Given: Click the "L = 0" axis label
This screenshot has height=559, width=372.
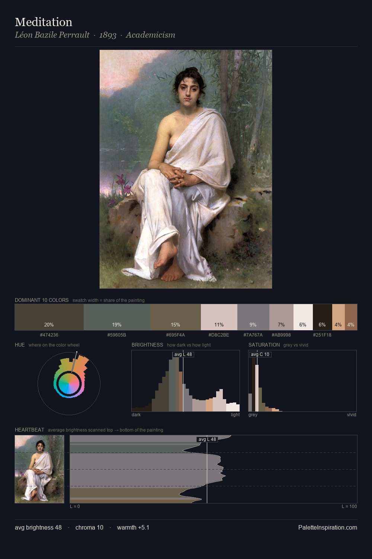Looking at the screenshot, I should point(75,506).
